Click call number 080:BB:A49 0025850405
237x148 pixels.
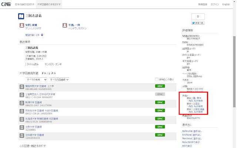39,89
